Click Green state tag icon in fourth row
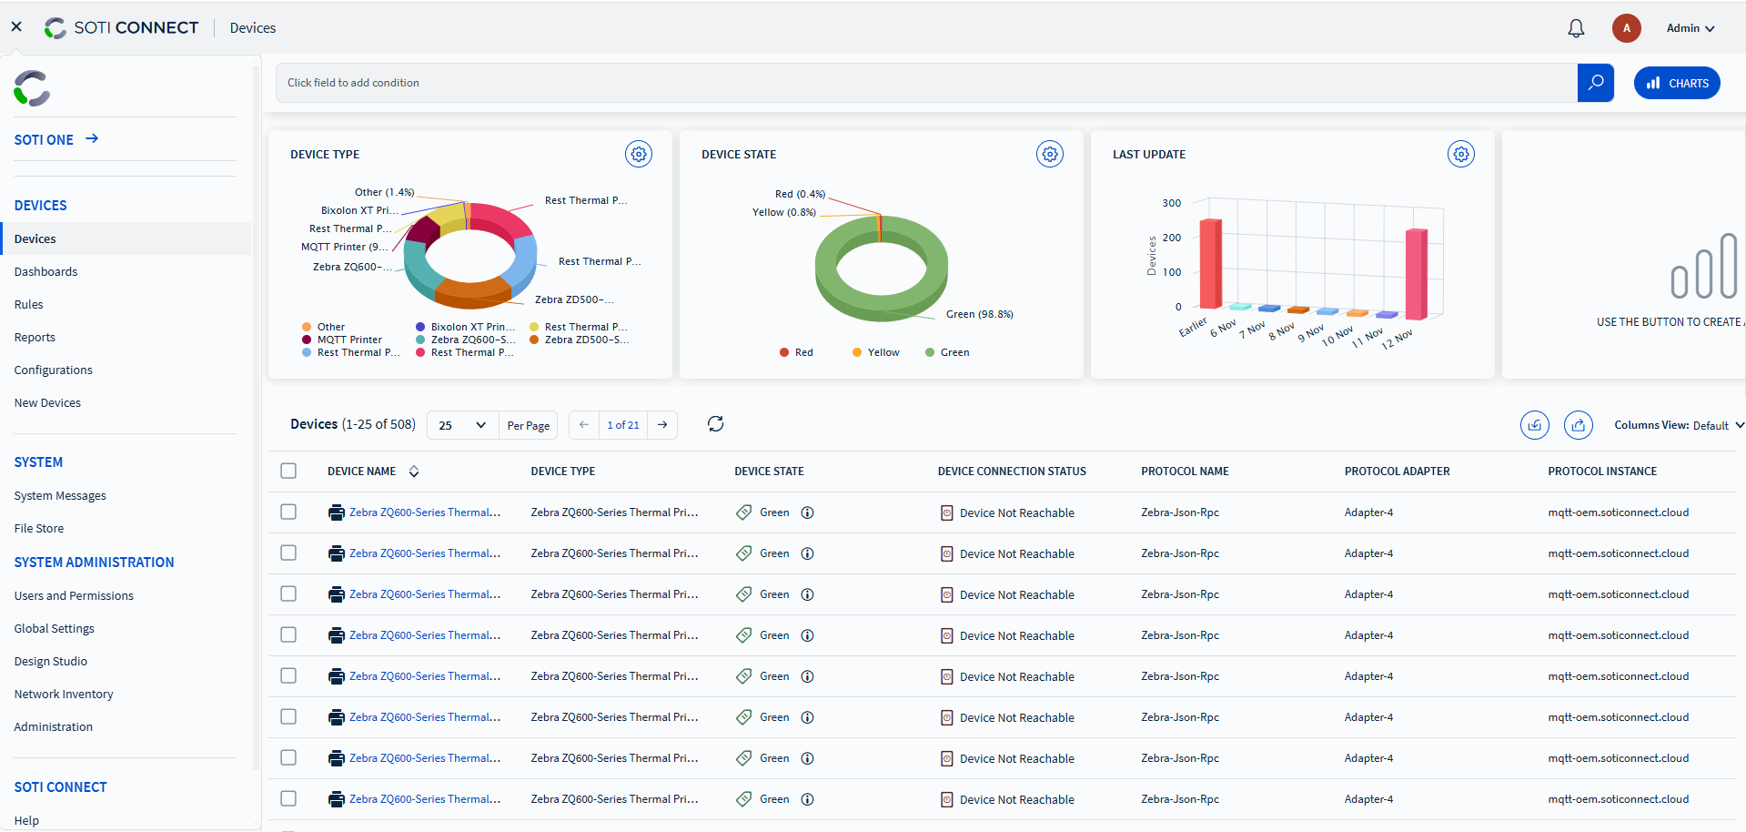The image size is (1746, 832). click(743, 635)
